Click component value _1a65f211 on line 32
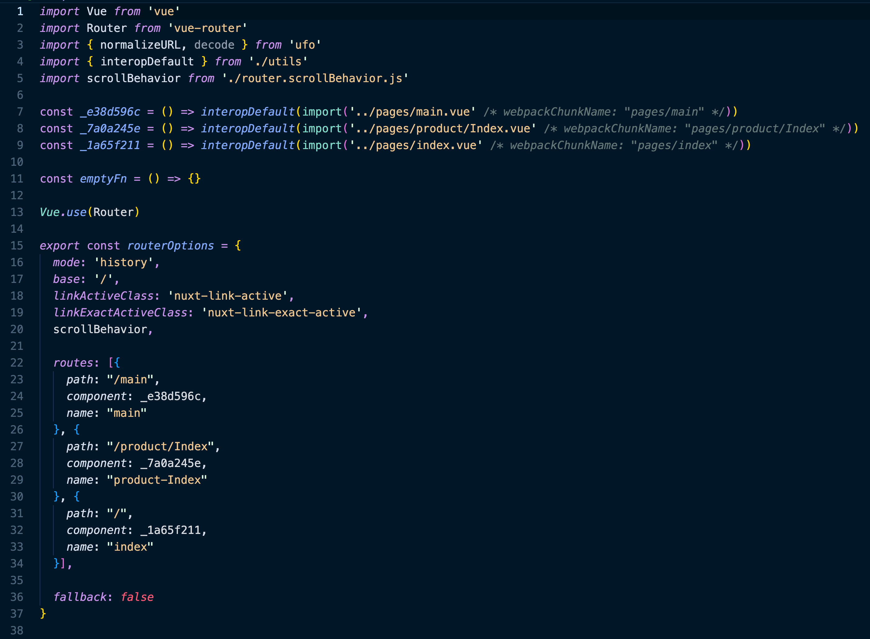The width and height of the screenshot is (870, 639). (170, 530)
